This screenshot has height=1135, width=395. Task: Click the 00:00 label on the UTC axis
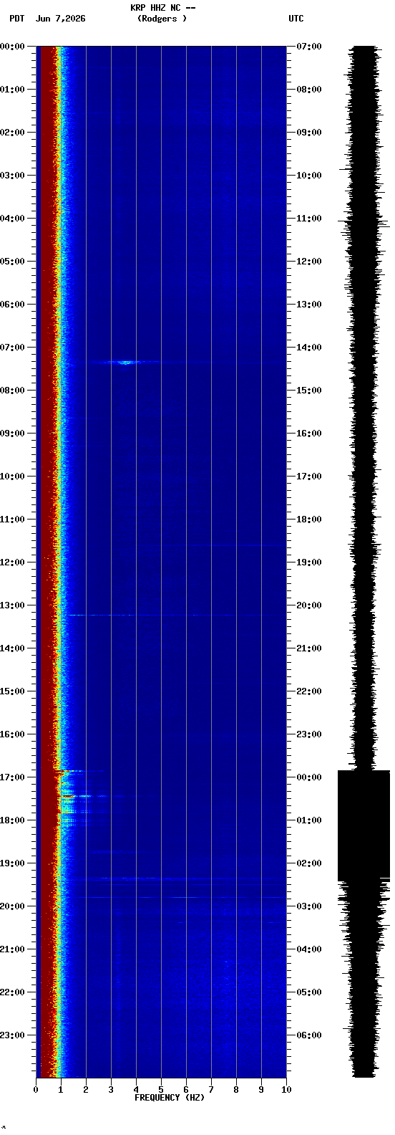(309, 777)
